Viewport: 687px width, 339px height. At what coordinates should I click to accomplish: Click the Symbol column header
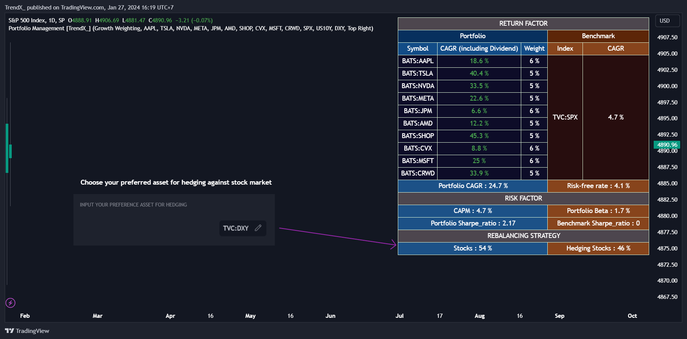417,48
